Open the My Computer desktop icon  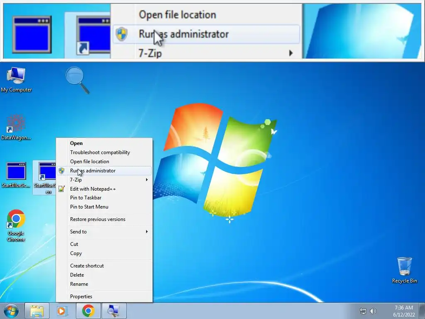[x=16, y=79]
